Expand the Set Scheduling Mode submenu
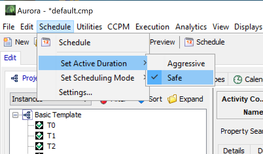The width and height of the screenshot is (263, 154). click(x=97, y=78)
